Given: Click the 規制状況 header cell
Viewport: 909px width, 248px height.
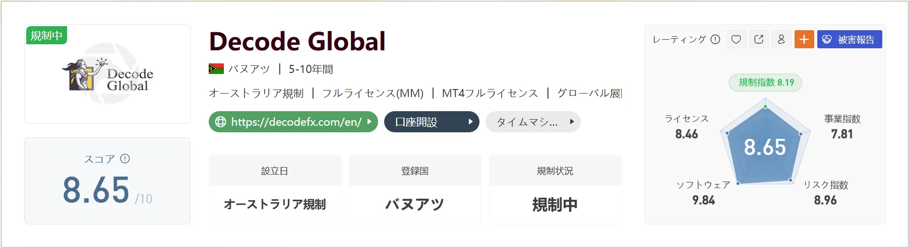Looking at the screenshot, I should pyautogui.click(x=555, y=171).
